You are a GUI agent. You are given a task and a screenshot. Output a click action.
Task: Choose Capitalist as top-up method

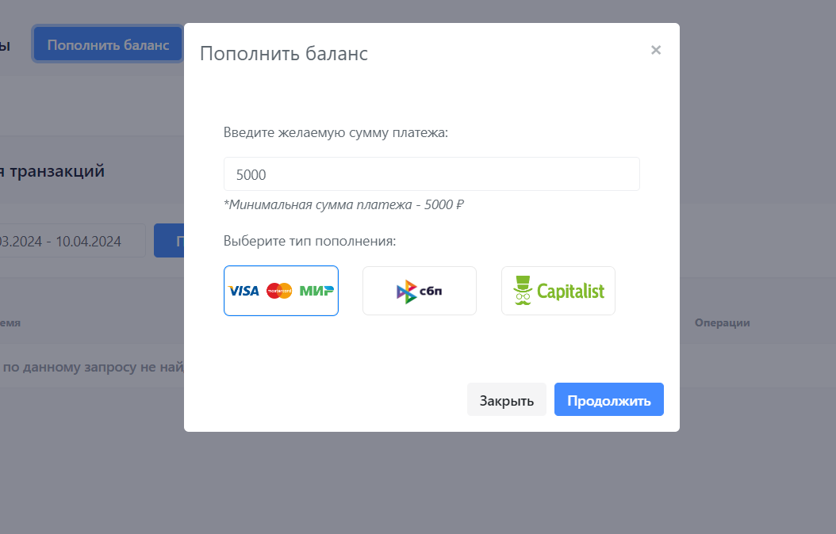[558, 291]
